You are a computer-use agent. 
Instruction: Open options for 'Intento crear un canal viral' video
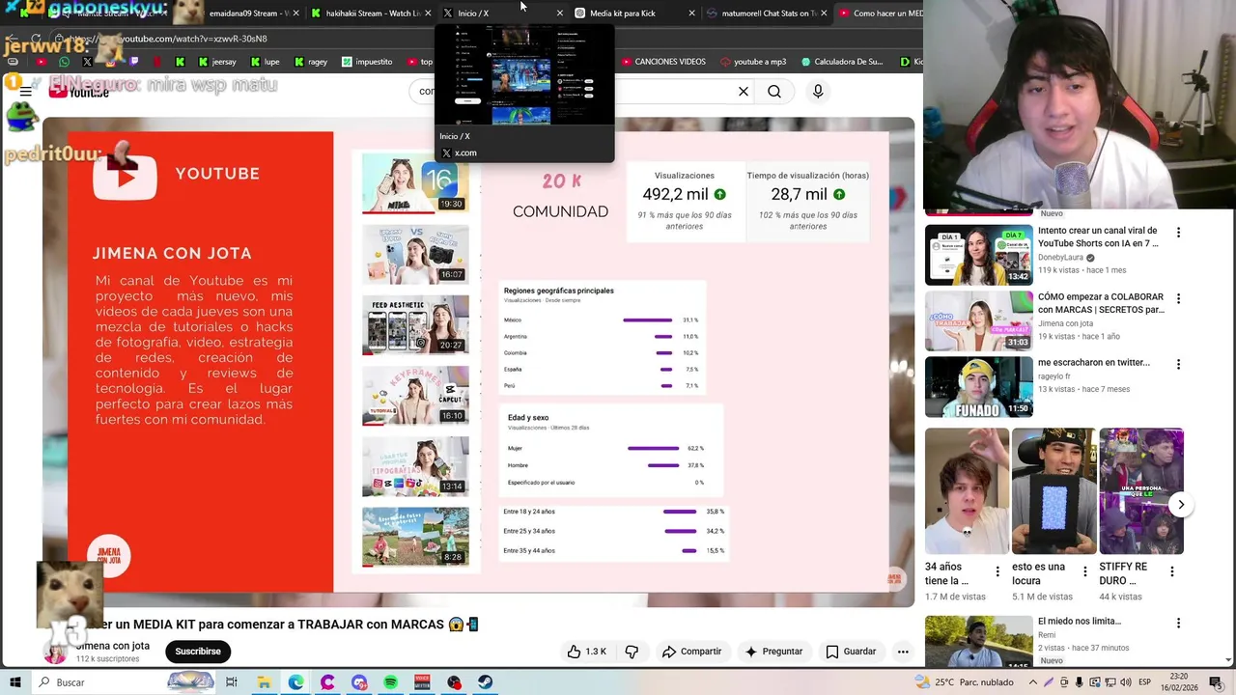click(1178, 233)
